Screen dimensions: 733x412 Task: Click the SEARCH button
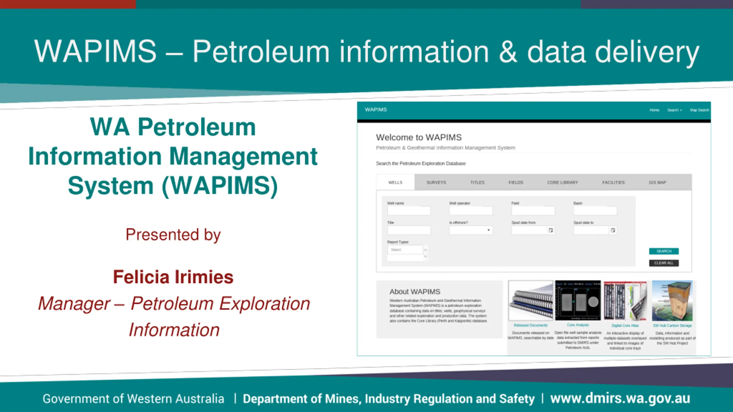tap(664, 251)
